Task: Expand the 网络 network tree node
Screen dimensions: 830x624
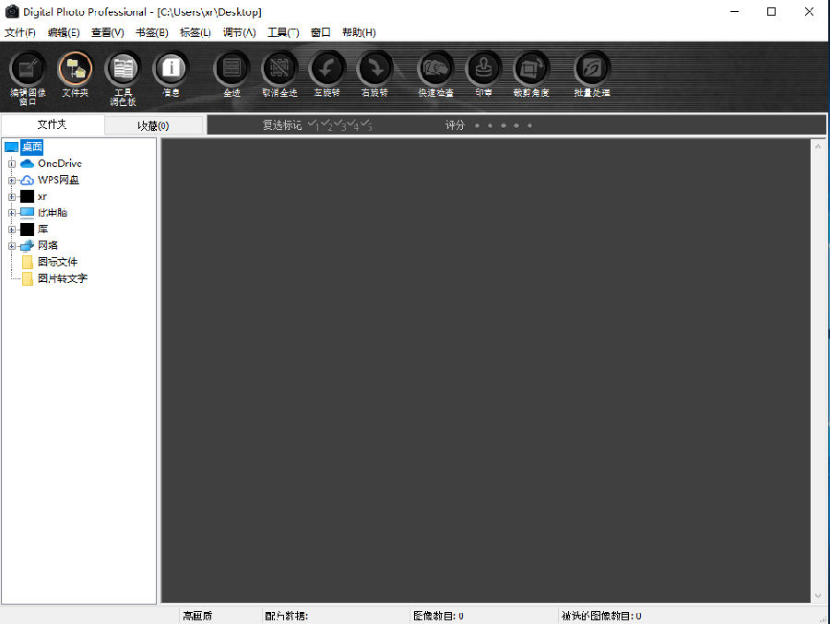Action: point(12,245)
